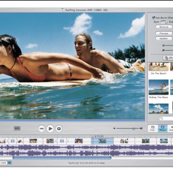
Task: Adjust the playback volume slider
Action: click(127, 128)
